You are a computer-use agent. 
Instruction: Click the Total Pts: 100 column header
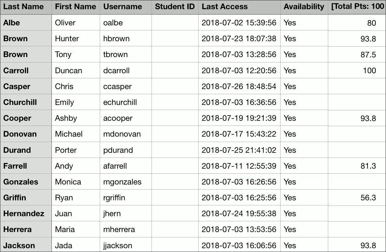(x=357, y=7)
